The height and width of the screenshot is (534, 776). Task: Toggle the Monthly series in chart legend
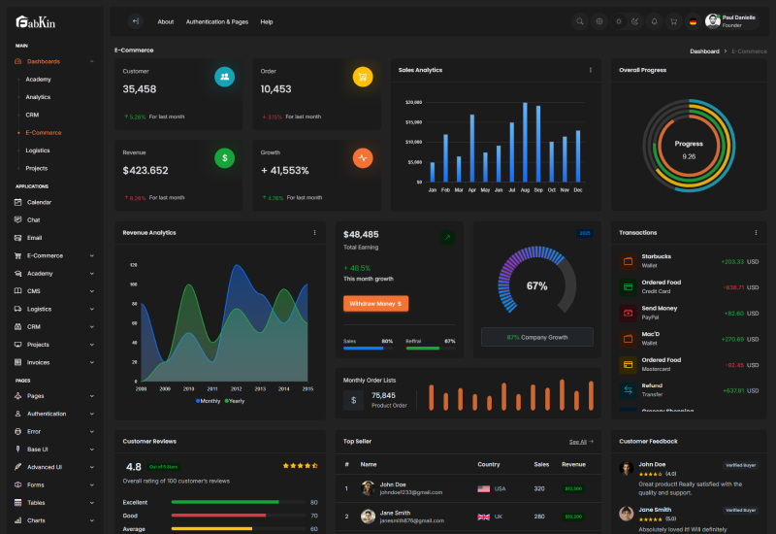click(x=209, y=401)
